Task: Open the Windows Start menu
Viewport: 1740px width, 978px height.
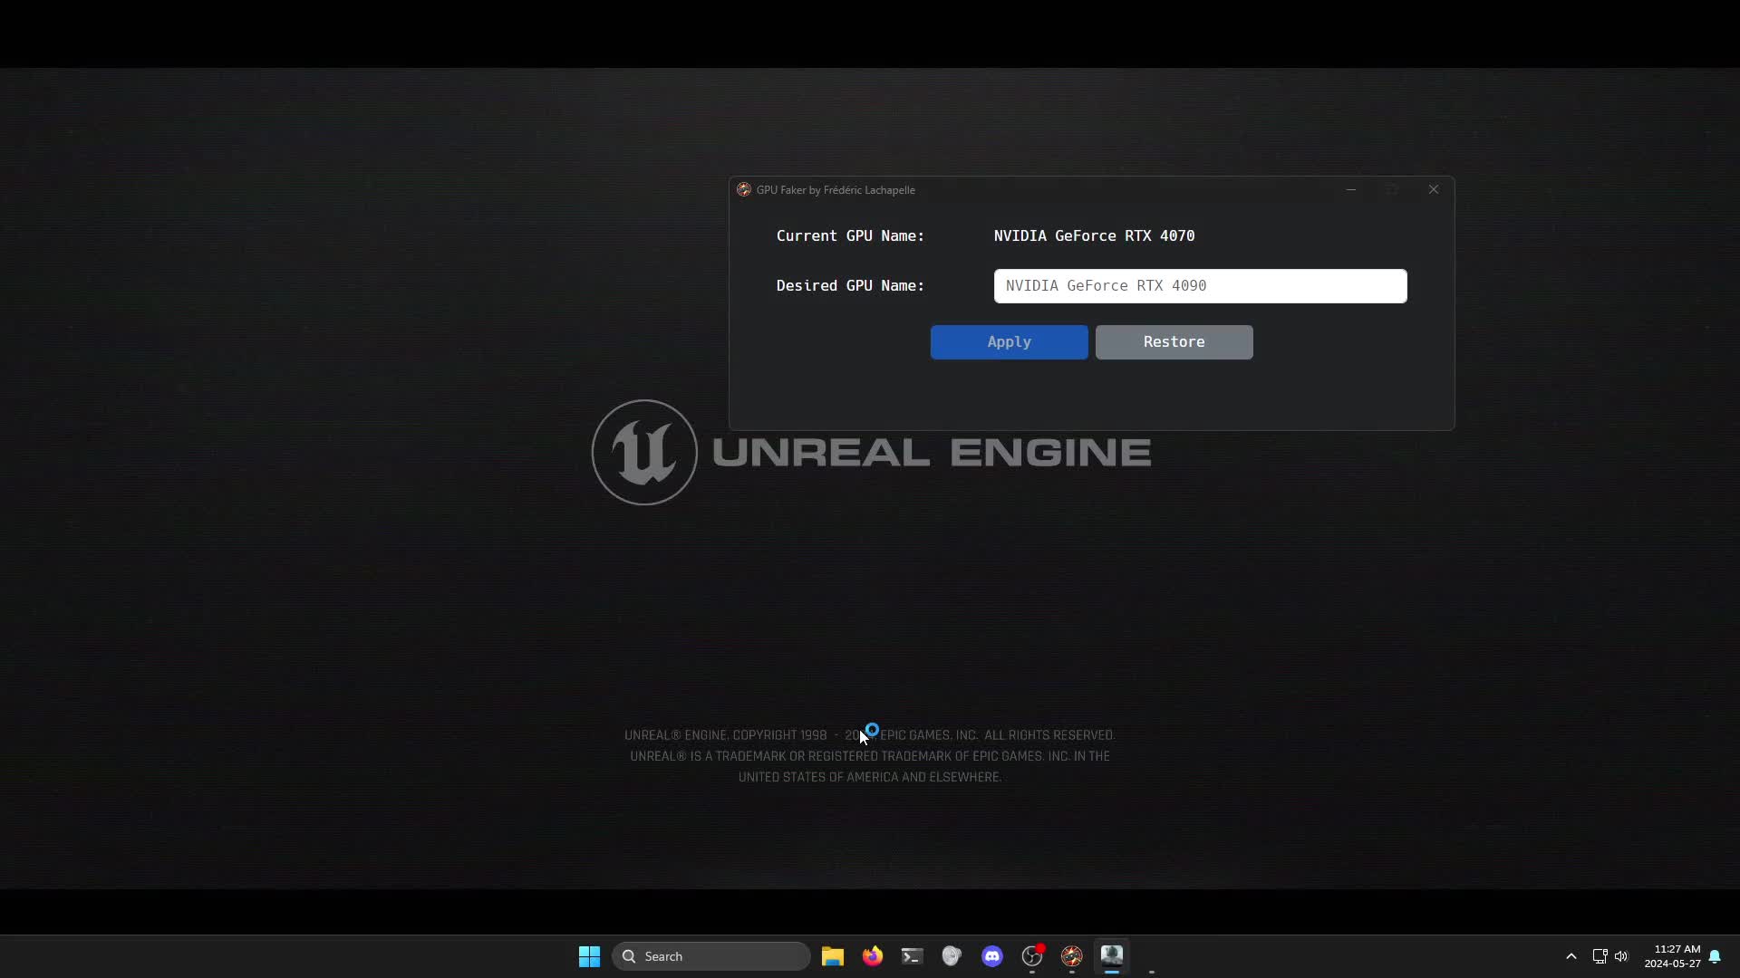Action: point(589,956)
